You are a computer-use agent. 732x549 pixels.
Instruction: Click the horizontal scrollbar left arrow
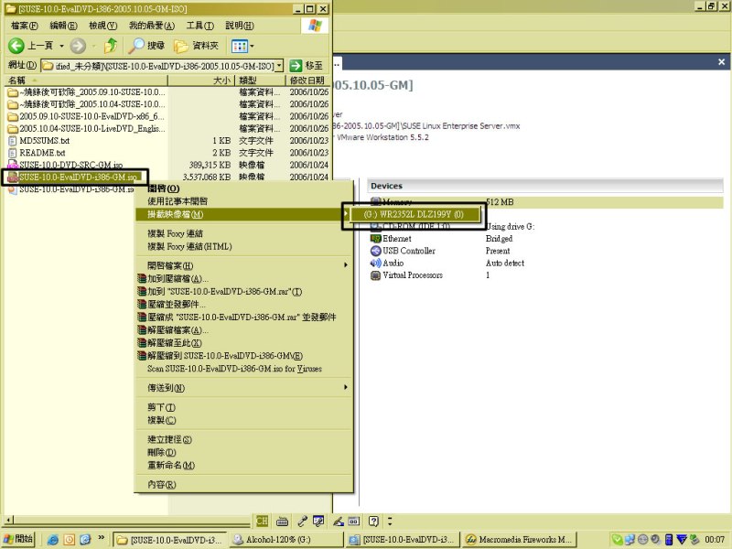9,519
